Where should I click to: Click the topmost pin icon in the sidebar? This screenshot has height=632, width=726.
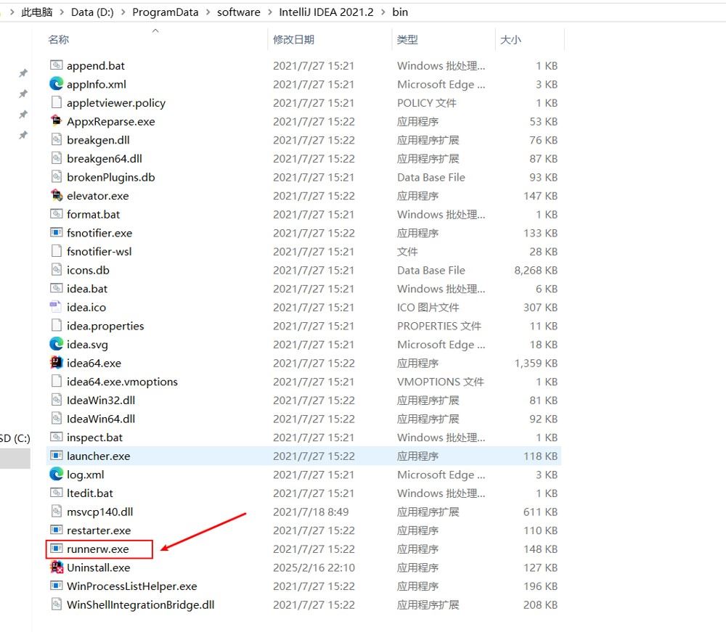point(23,73)
